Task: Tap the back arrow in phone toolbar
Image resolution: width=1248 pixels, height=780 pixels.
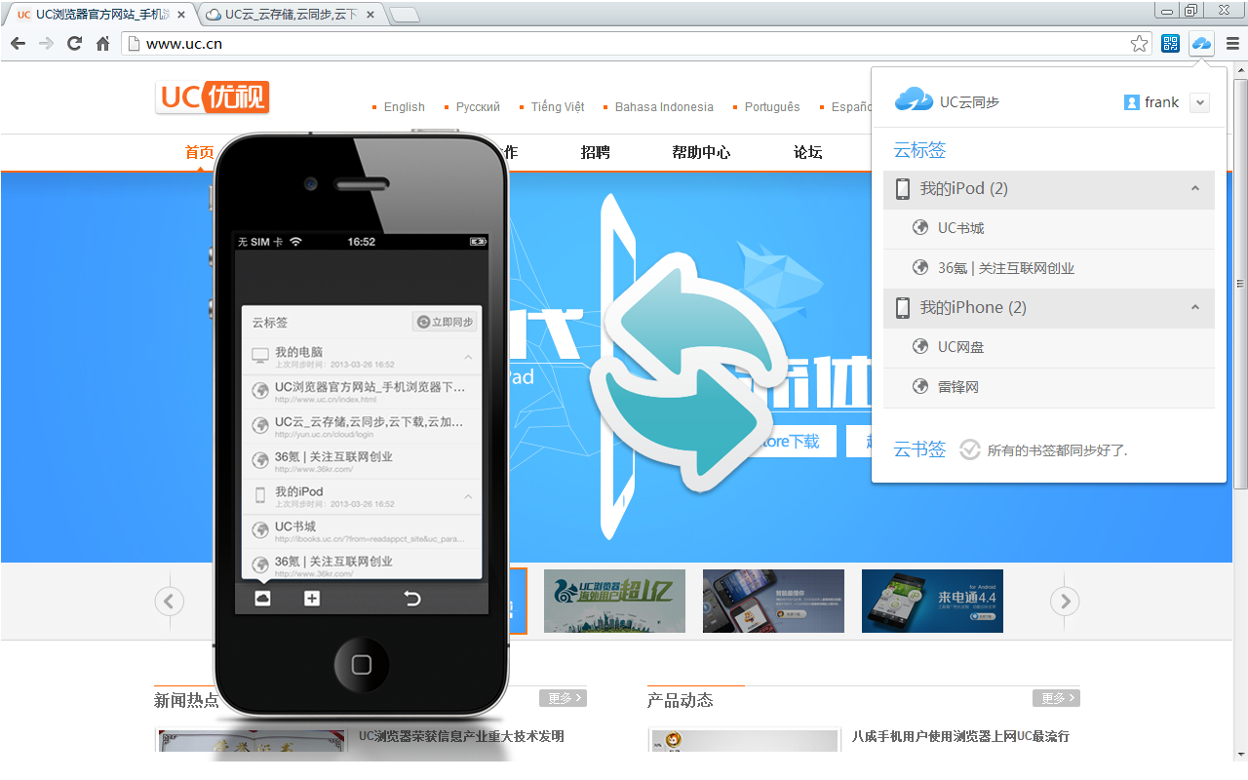Action: tap(412, 598)
